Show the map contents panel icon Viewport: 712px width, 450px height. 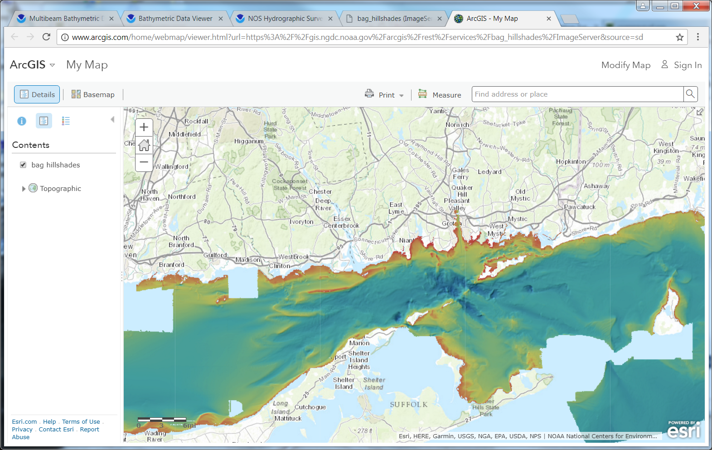pos(44,121)
